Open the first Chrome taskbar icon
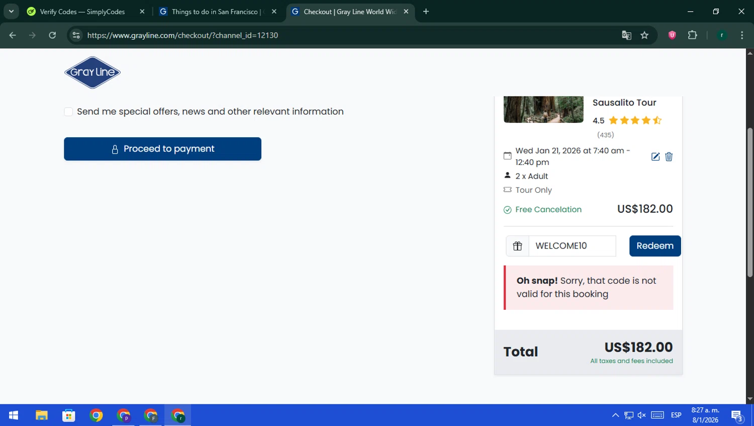 pyautogui.click(x=96, y=415)
